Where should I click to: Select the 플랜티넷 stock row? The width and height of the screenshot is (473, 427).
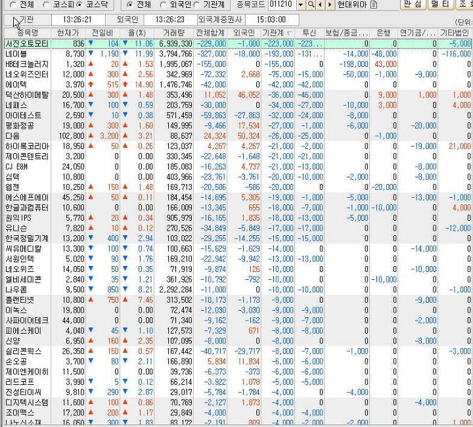point(238,300)
